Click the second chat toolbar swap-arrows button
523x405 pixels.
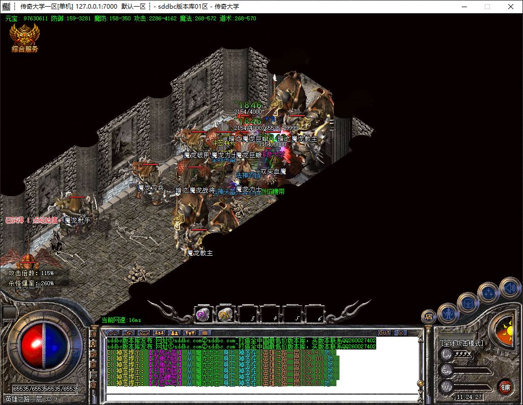(x=128, y=333)
